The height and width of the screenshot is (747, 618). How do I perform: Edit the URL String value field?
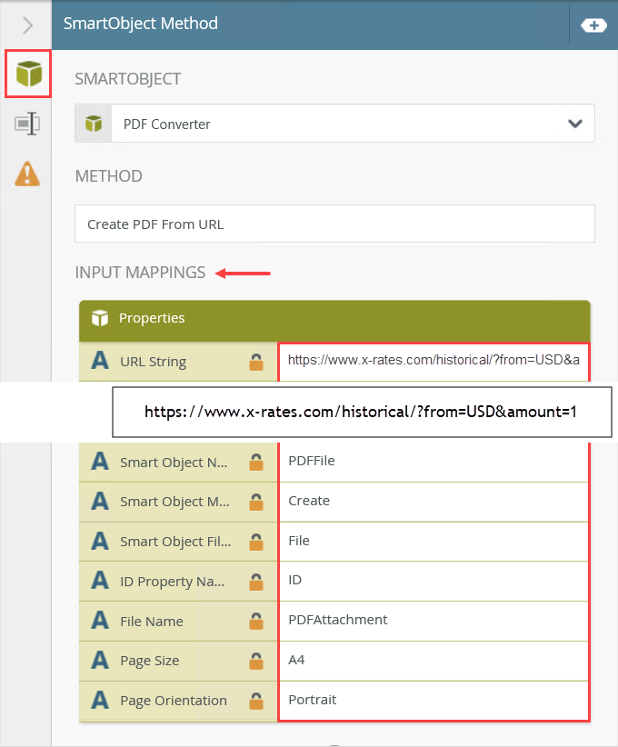point(434,361)
